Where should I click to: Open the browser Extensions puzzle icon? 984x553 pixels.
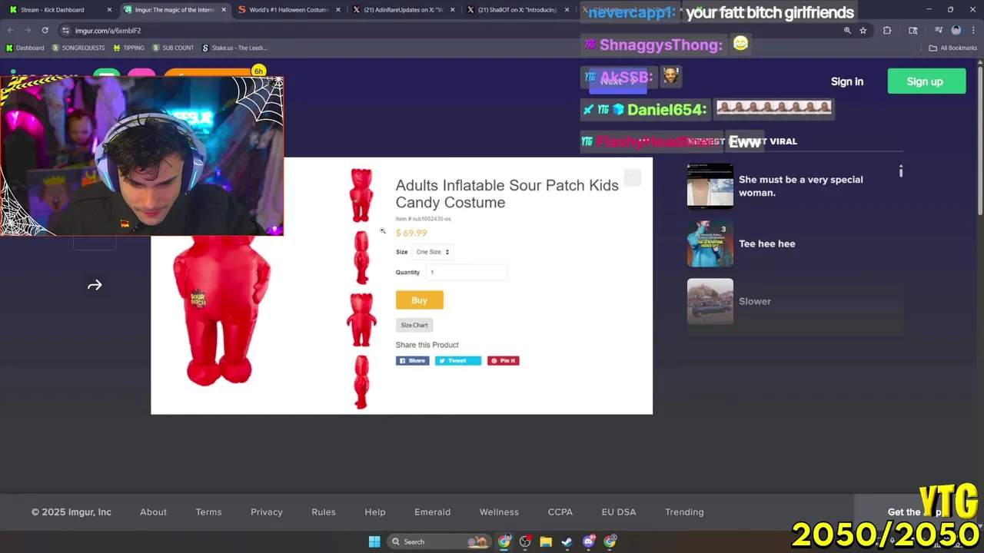click(x=887, y=30)
